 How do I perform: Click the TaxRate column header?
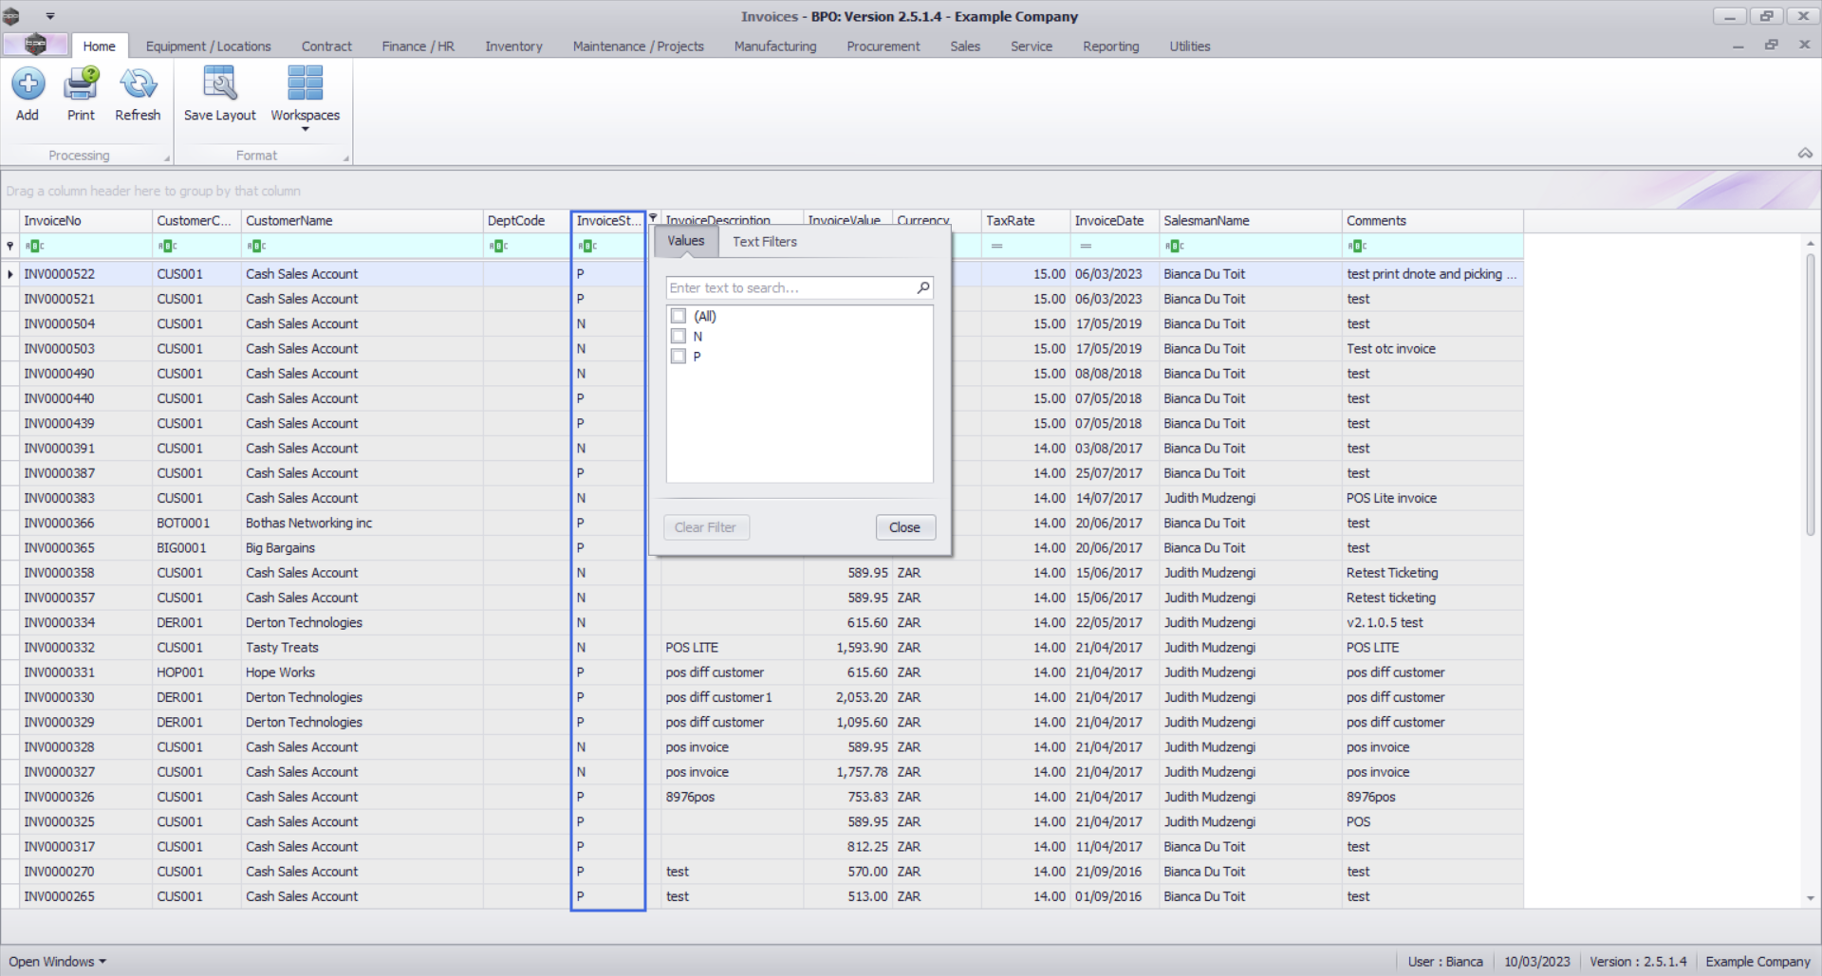tap(1026, 220)
